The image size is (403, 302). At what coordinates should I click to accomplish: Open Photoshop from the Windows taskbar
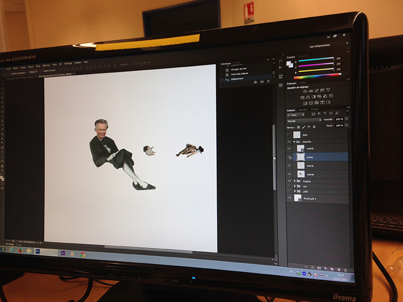(37, 251)
